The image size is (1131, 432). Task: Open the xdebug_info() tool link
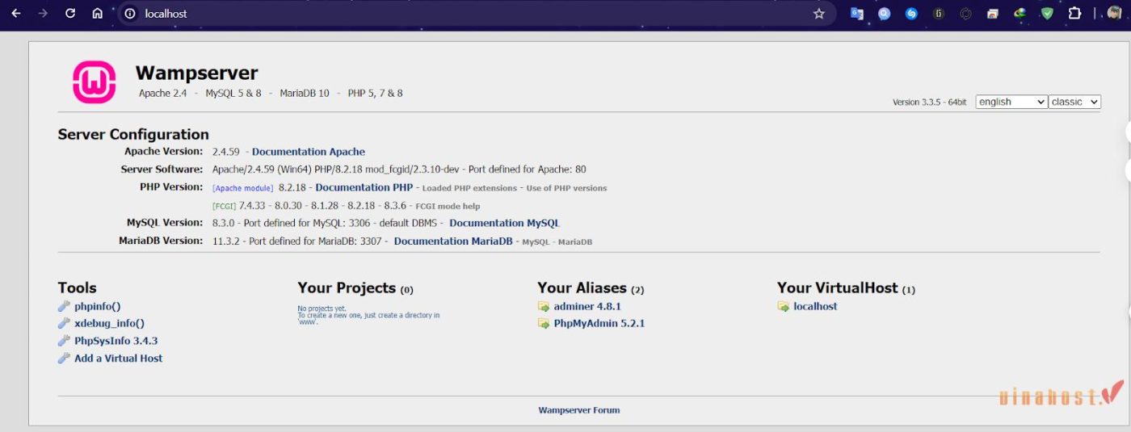110,324
